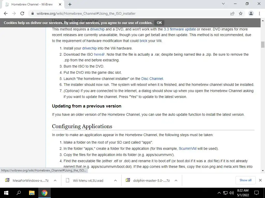Follow the 3.3 firmware update link
The height and width of the screenshot is (198, 265).
[x=180, y=29]
